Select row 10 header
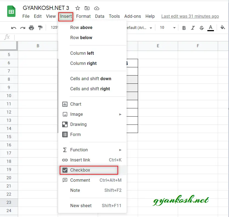 click(x=9, y=96)
